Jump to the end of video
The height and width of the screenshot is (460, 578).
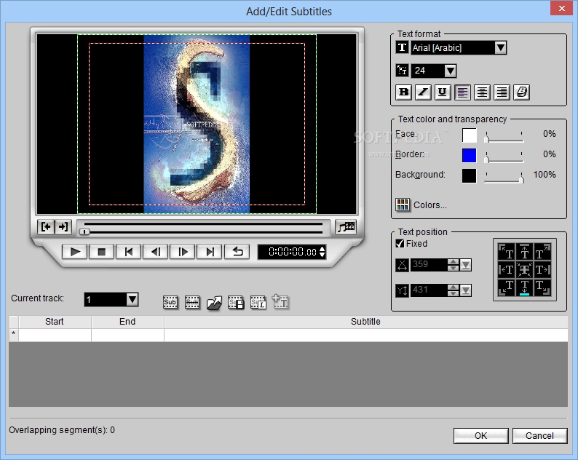click(x=210, y=252)
